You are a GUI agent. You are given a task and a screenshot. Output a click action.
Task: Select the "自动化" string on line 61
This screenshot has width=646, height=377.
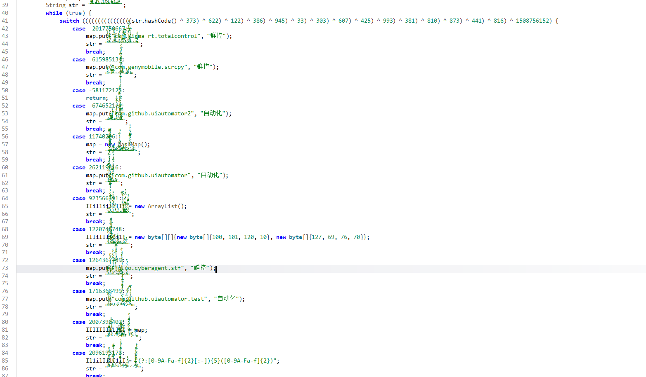tap(209, 175)
